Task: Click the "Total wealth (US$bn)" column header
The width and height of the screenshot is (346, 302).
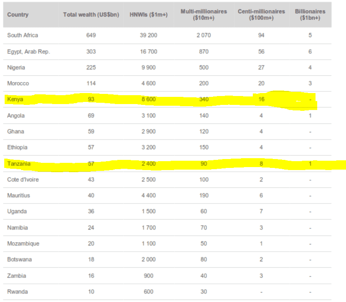Action: [91, 15]
